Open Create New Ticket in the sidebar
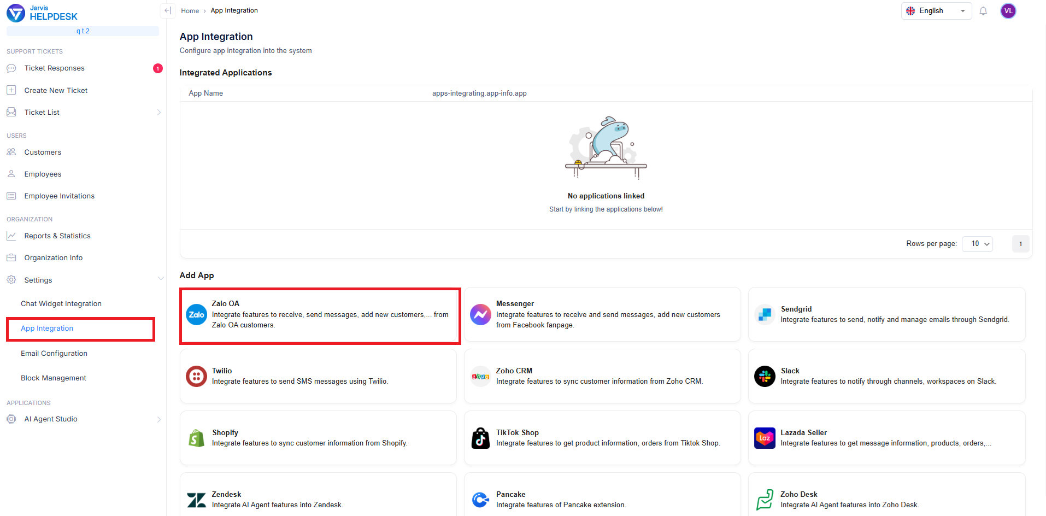The height and width of the screenshot is (516, 1046). (x=56, y=90)
